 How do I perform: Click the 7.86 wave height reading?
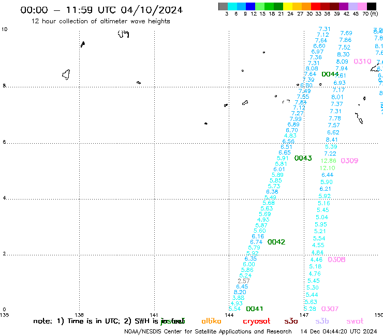345,40
